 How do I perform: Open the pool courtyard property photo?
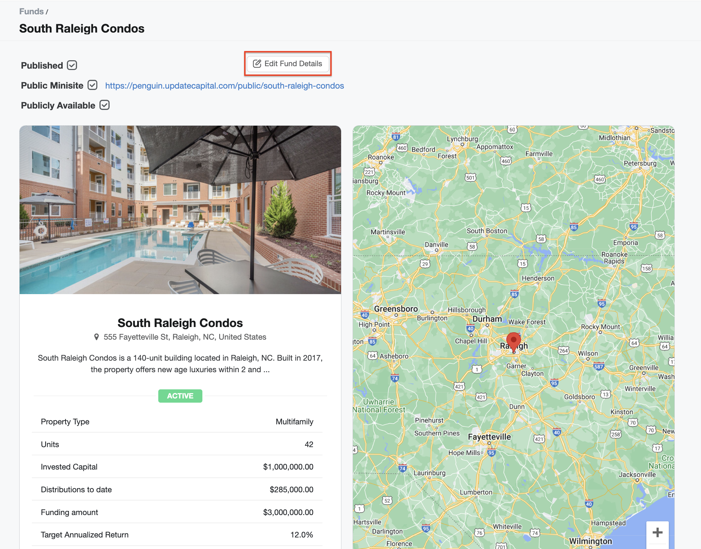pyautogui.click(x=180, y=210)
